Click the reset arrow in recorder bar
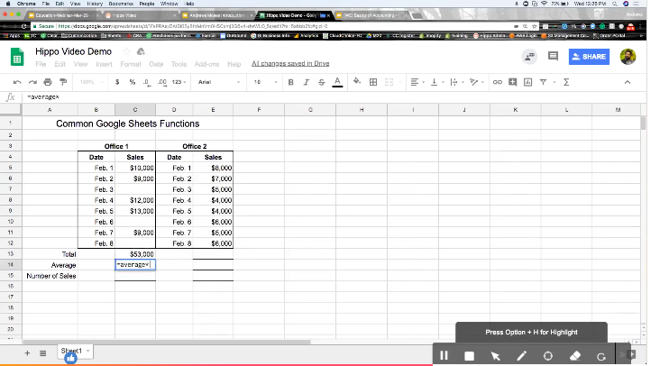 coord(601,356)
